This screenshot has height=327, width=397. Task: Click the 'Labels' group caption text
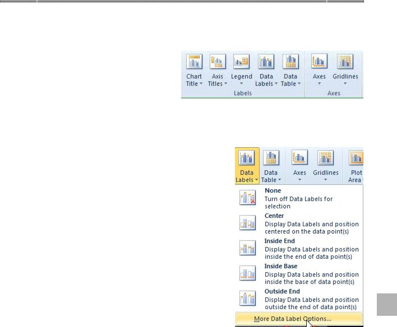243,93
